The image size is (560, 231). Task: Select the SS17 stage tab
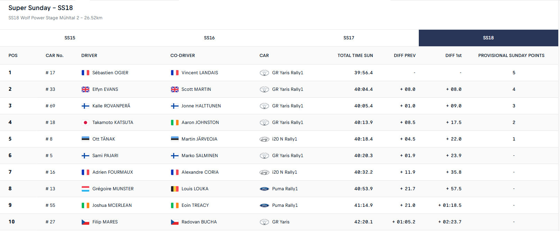(x=349, y=38)
